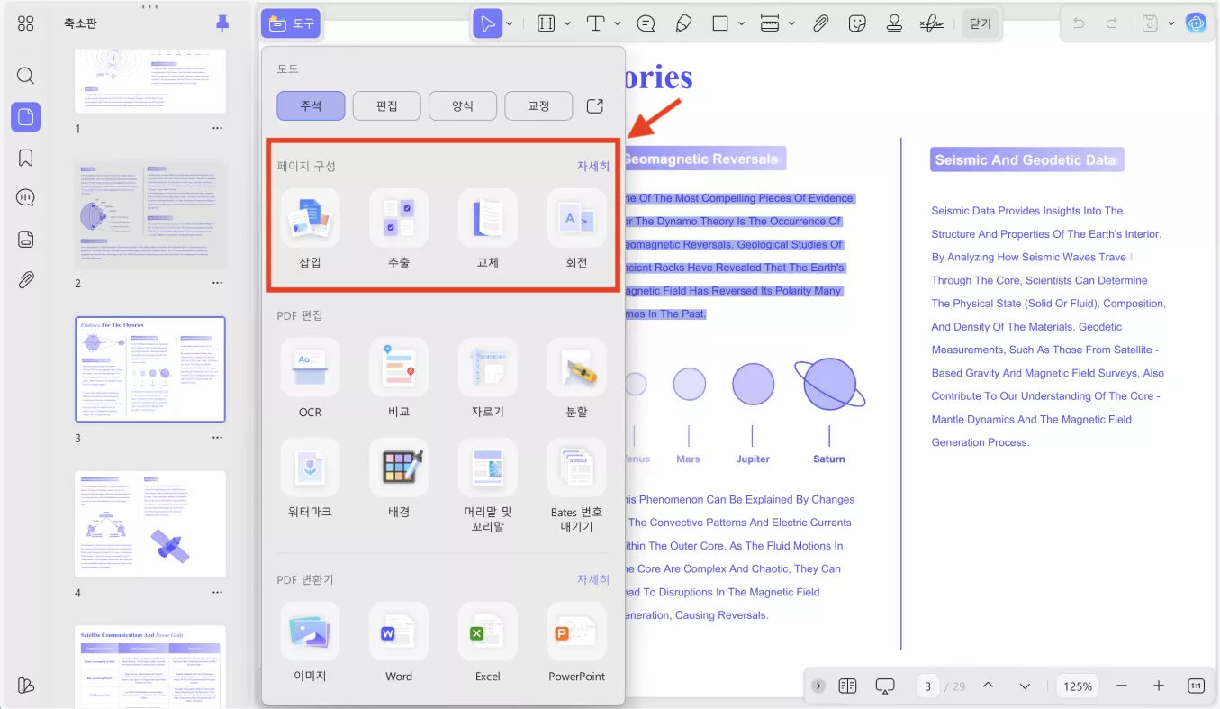Image resolution: width=1220 pixels, height=709 pixels.
Task: Toggle the pin for the thumbnail panel
Action: click(x=221, y=23)
